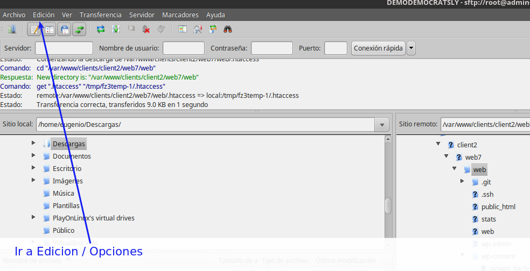Click log line 'get ".htaccess" "/tmp/fz3temp-1/.htaccess"'
The image size is (530, 271).
point(101,87)
